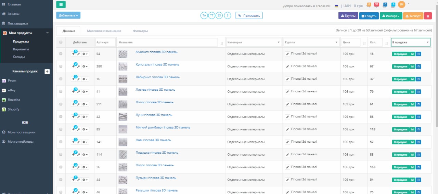
Task: Click the red notification badge showing 57
Action: 376,5
